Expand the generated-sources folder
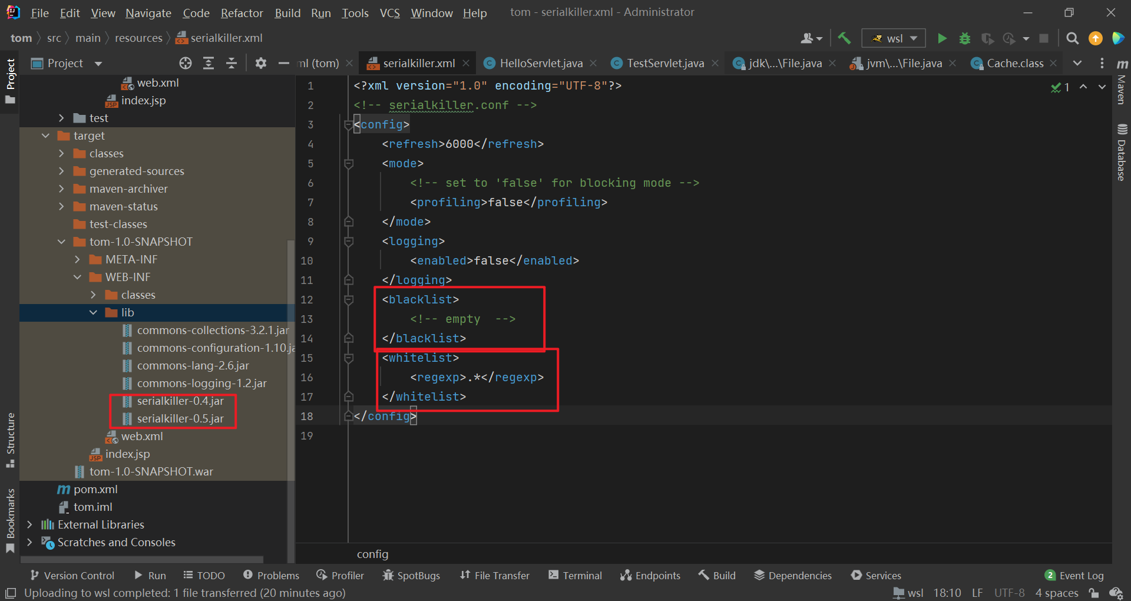 coord(61,171)
